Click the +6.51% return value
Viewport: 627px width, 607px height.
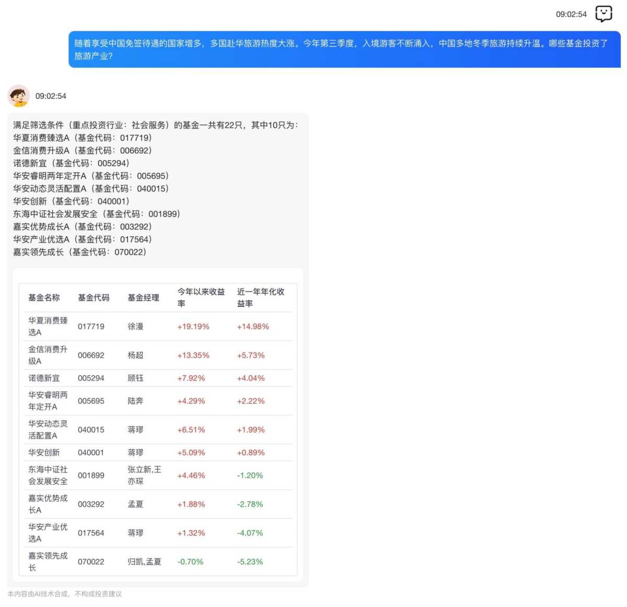pos(191,430)
